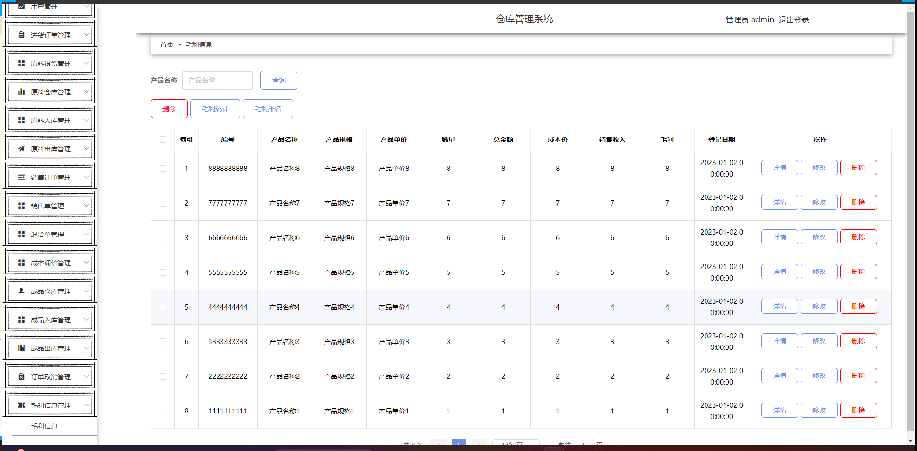Screen dimensions: 917x451
Task: Expand 成品出库管理 using its chevron
Action: (x=86, y=348)
